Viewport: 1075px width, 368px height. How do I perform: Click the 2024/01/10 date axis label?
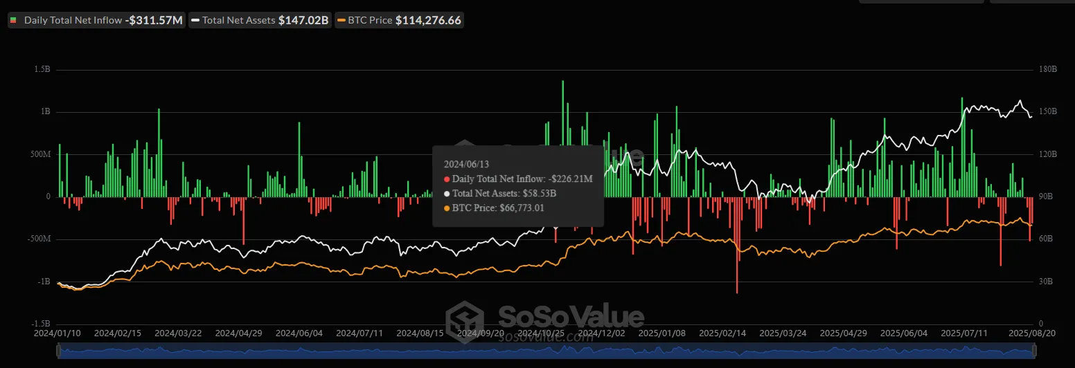(57, 333)
